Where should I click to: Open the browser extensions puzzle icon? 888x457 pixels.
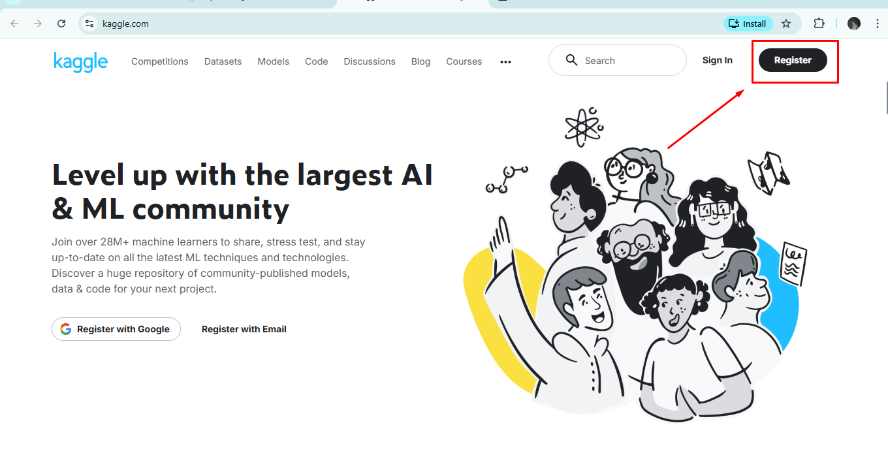pos(819,24)
